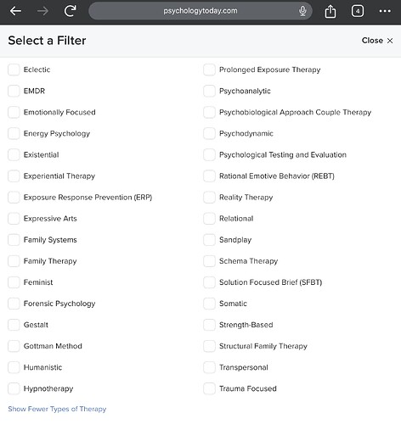Open the tabs counter icon showing 4

(x=358, y=11)
